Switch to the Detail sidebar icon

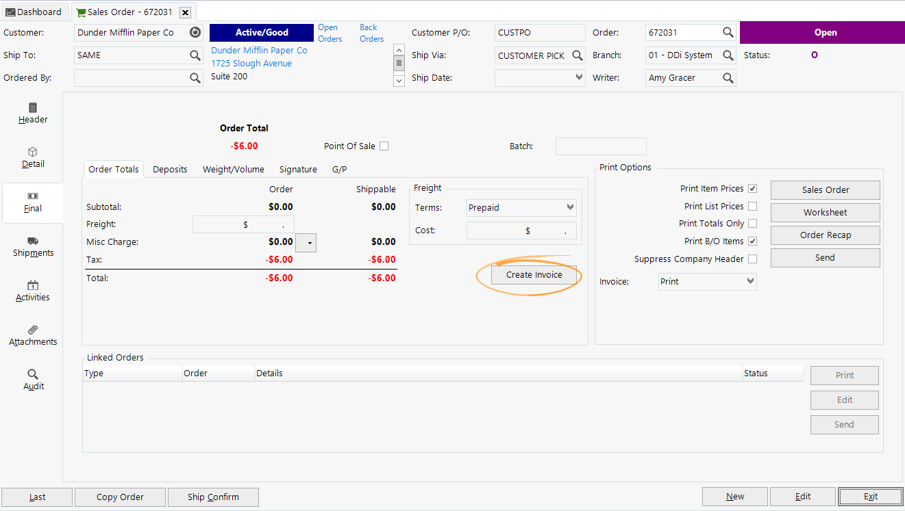[x=32, y=157]
